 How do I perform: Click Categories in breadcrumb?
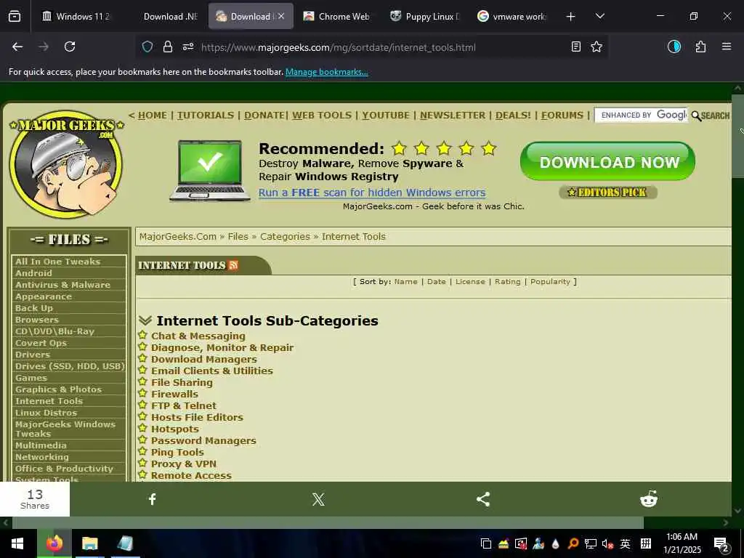[x=285, y=236]
